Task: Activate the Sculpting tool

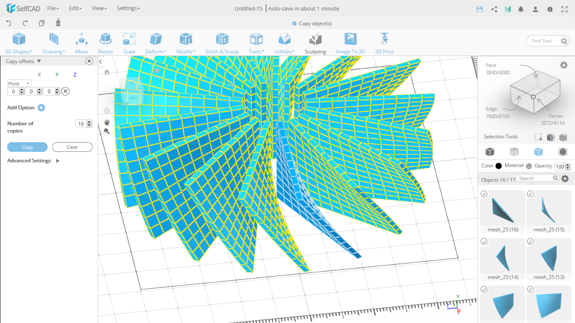Action: coord(315,43)
